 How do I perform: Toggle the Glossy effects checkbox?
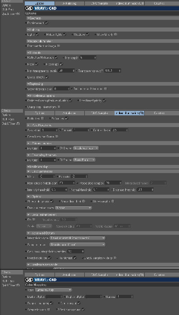(47, 77)
